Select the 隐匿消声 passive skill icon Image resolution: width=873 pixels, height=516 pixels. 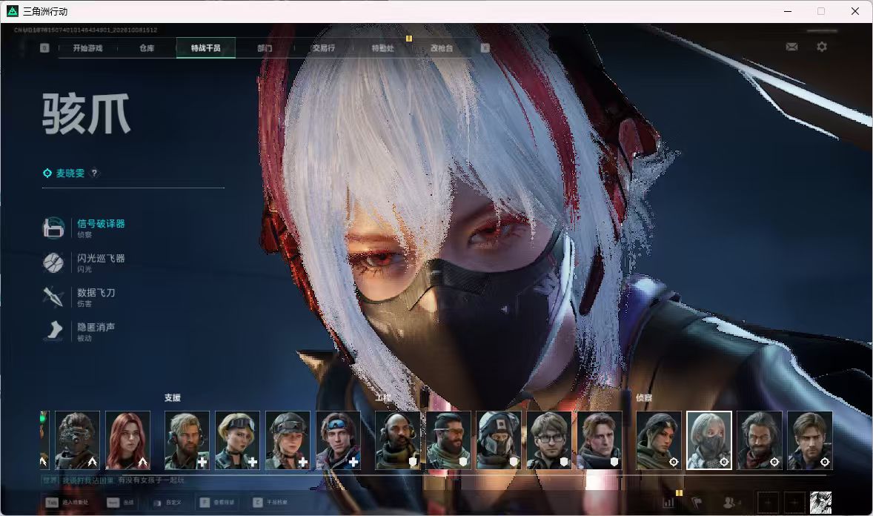tap(53, 331)
